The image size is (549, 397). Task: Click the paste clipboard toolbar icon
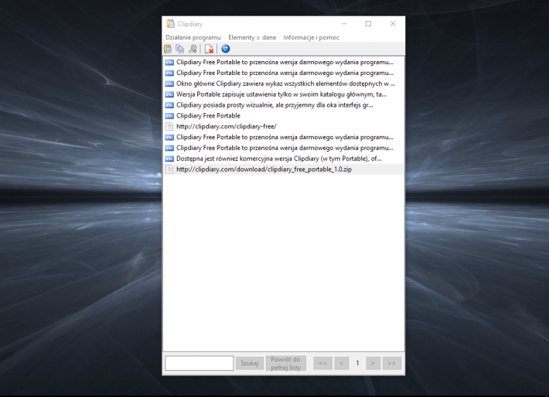[x=168, y=49]
